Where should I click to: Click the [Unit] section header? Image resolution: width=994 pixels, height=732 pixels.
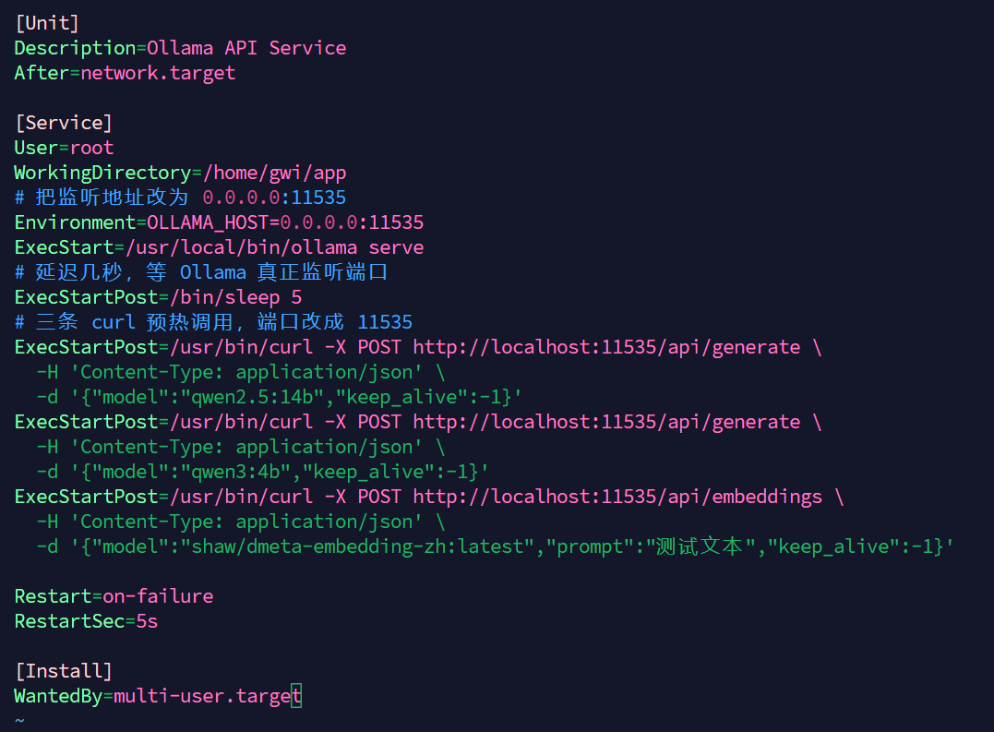47,23
